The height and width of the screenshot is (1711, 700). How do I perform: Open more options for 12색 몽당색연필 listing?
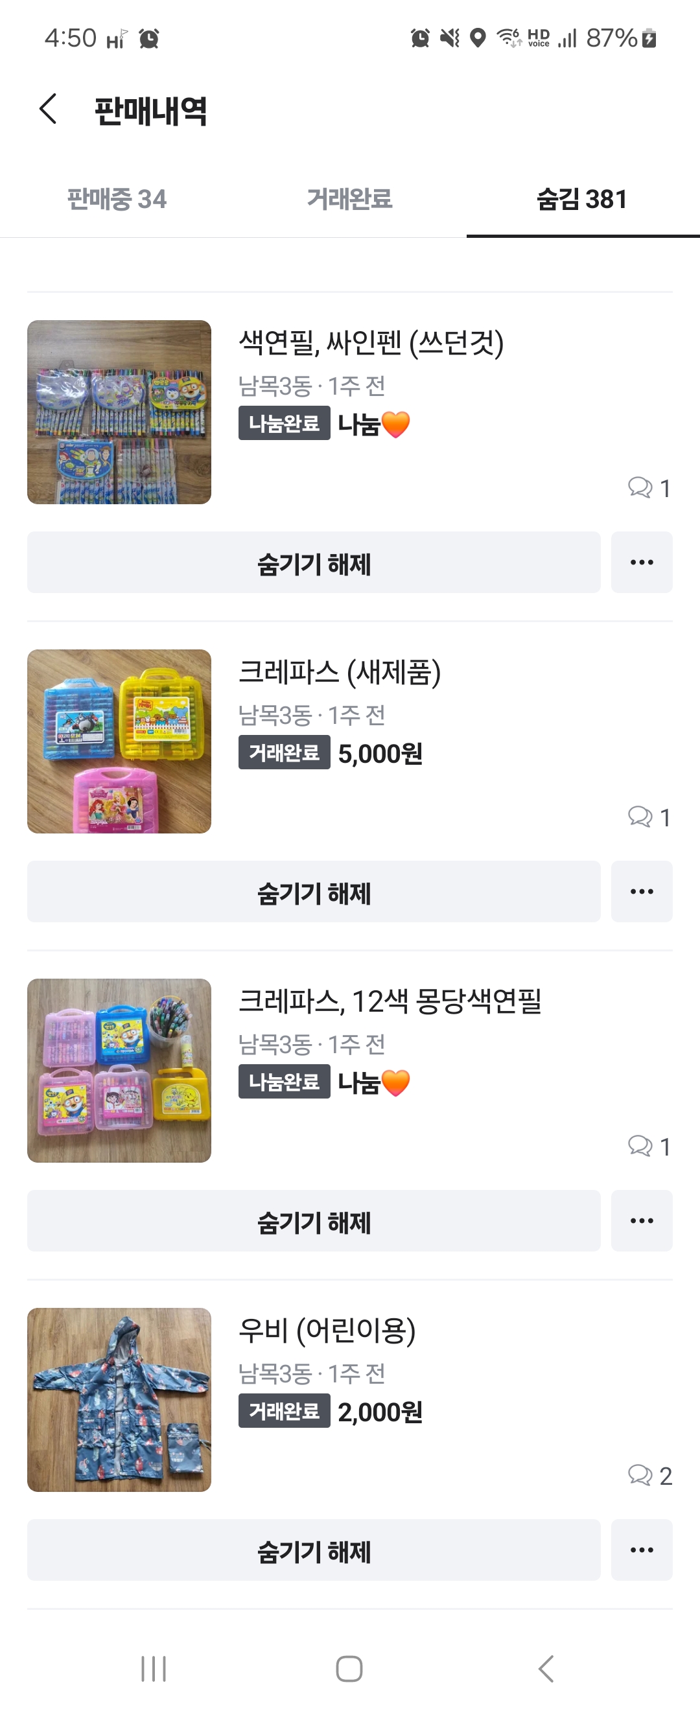(641, 1221)
